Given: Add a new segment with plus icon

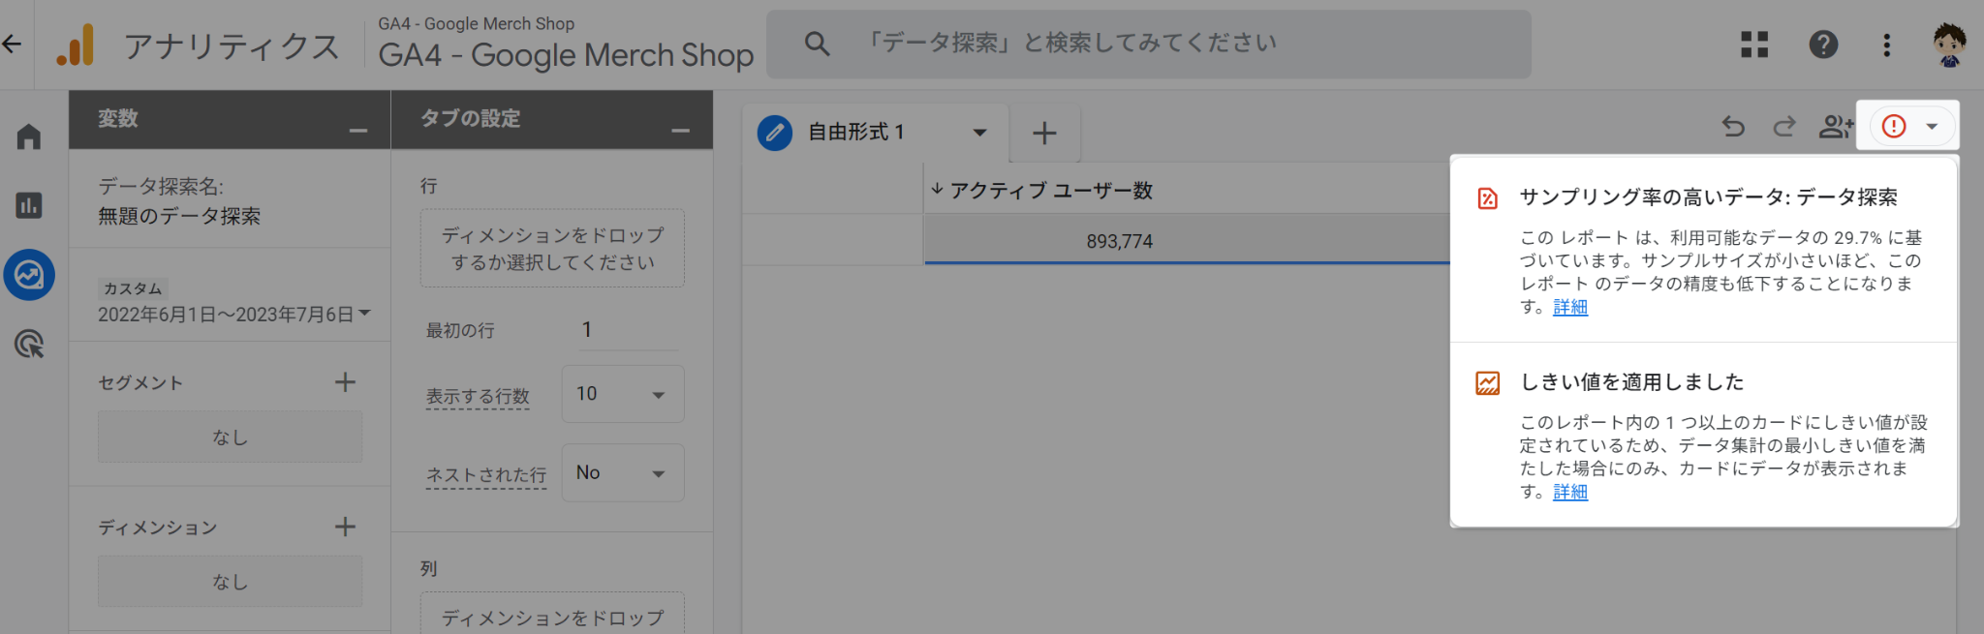Looking at the screenshot, I should point(345,382).
